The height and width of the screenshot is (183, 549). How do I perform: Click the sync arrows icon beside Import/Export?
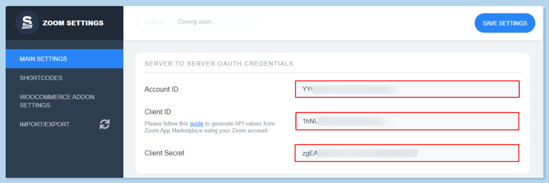pyautogui.click(x=105, y=124)
